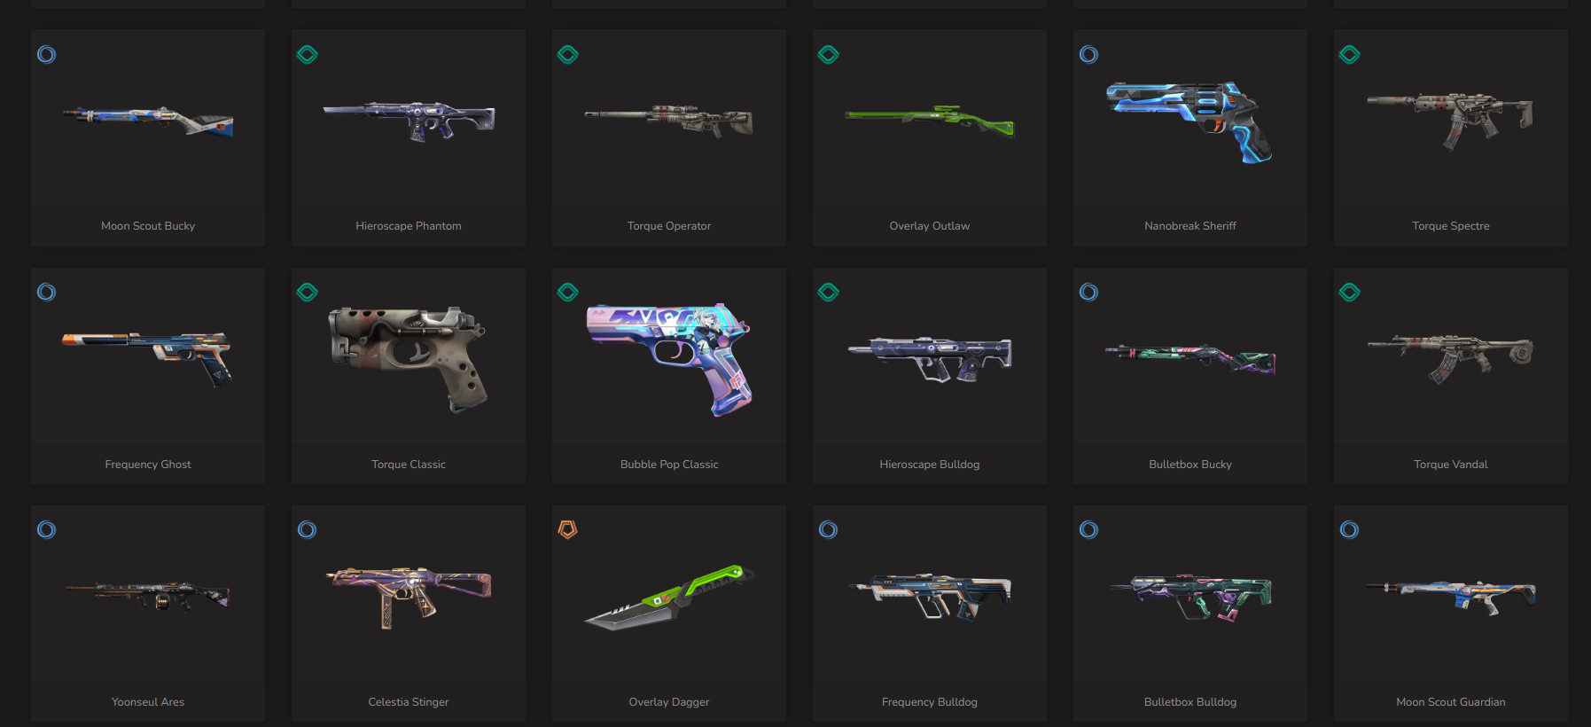Viewport: 1591px width, 727px height.
Task: Click the Bulletbox Bulldog name label
Action: [x=1190, y=702]
